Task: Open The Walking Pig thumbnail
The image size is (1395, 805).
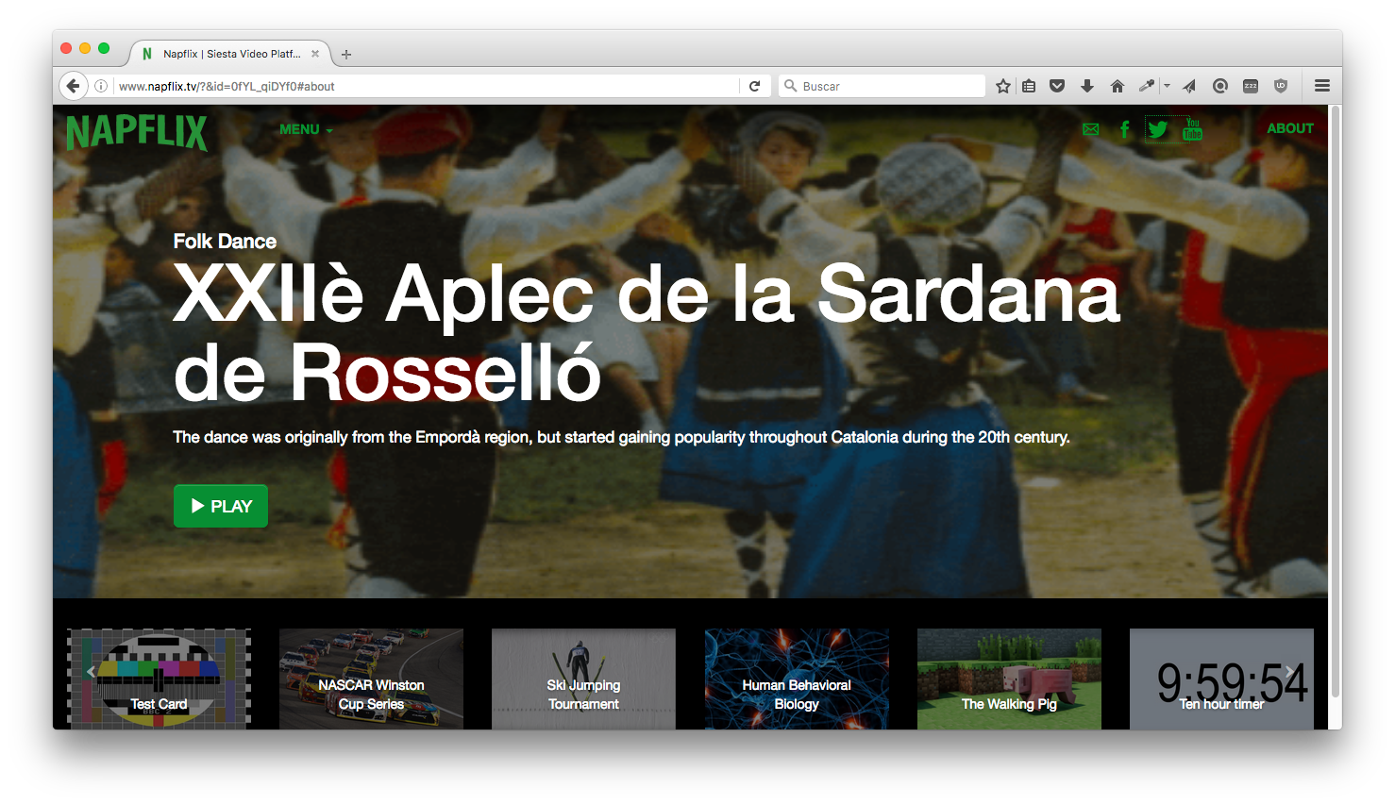Action: (1009, 679)
